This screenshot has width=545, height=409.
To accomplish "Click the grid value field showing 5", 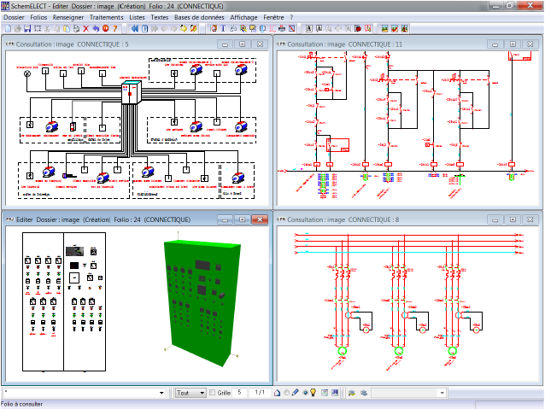I will (239, 392).
